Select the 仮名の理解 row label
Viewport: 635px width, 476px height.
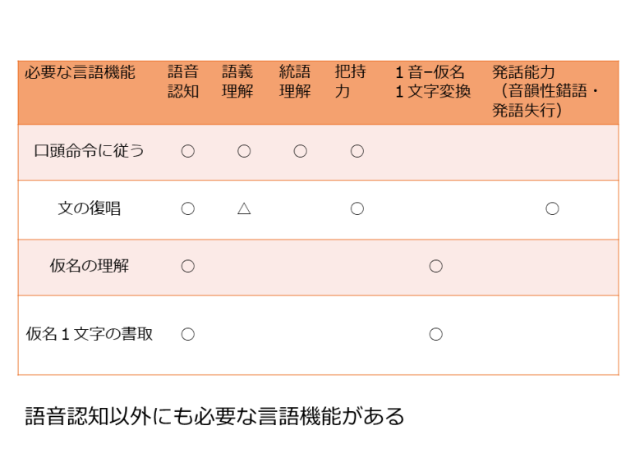(x=89, y=266)
